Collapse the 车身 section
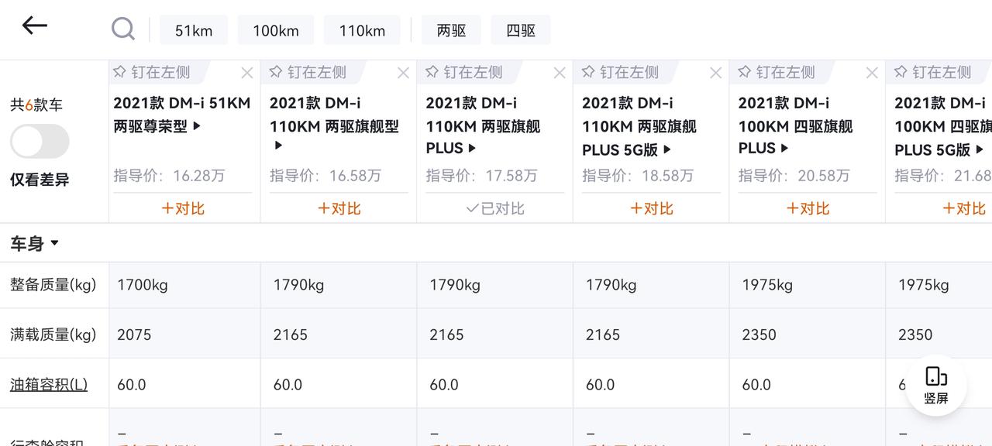Screen dimensions: 992x446 tap(35, 243)
